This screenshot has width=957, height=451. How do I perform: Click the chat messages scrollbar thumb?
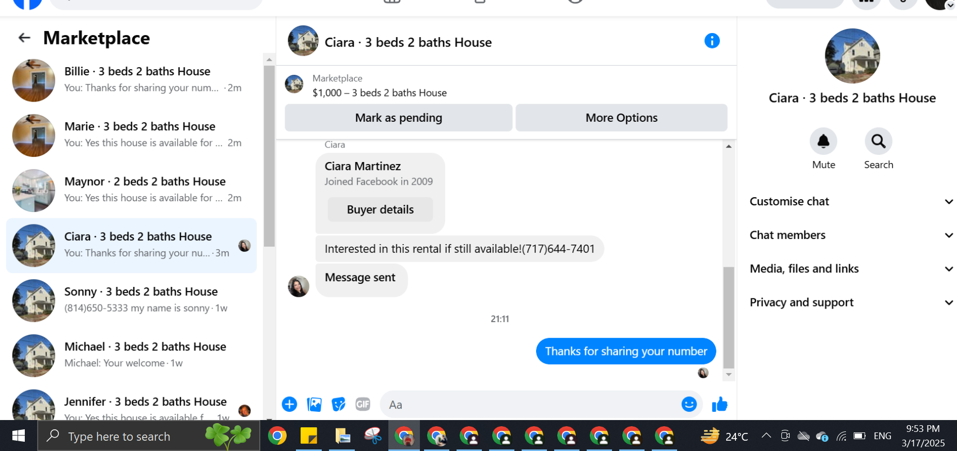[728, 317]
